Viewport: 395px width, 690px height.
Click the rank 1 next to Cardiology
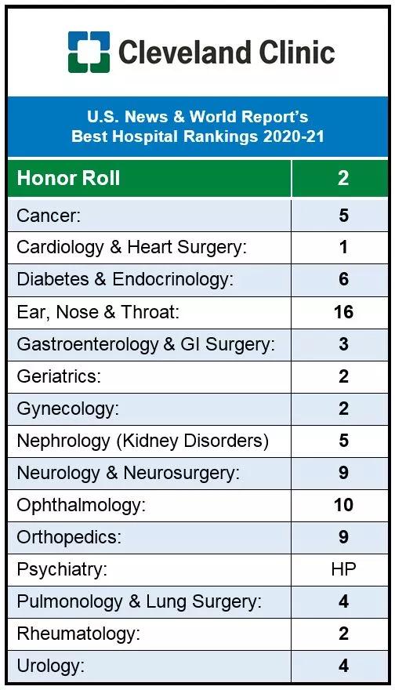point(343,248)
